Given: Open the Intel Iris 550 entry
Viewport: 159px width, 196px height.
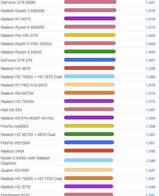Looking at the screenshot, I should pyautogui.click(x=11, y=110).
